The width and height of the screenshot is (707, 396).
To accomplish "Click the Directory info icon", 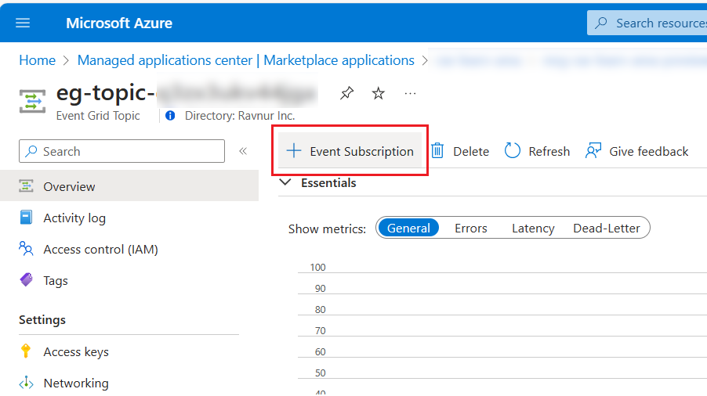I will point(170,116).
